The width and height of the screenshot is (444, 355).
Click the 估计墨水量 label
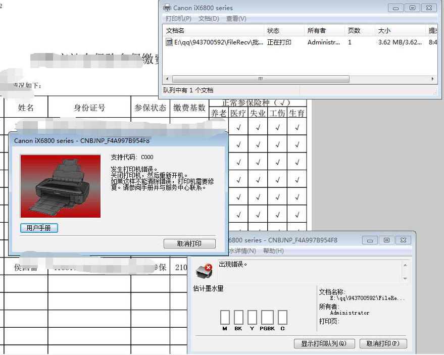(x=209, y=288)
